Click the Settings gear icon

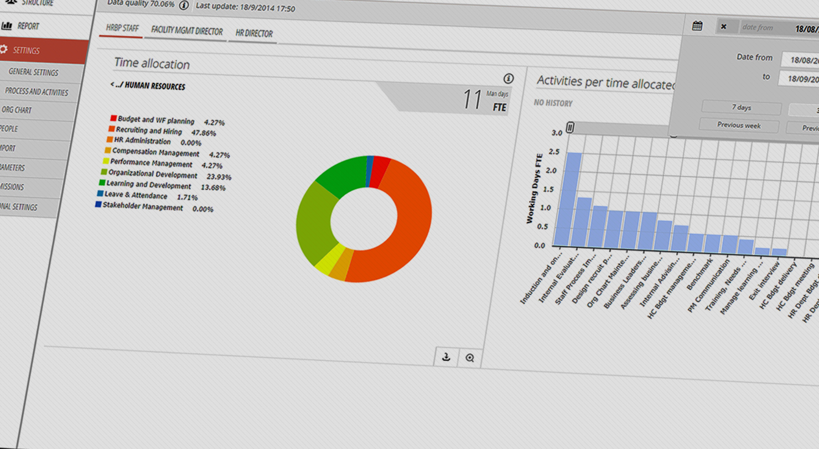[x=4, y=50]
